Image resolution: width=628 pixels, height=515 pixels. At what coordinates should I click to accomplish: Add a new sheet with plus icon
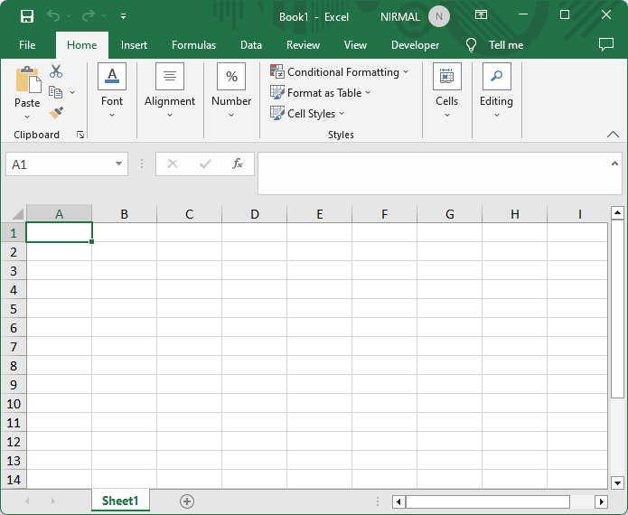tap(187, 501)
